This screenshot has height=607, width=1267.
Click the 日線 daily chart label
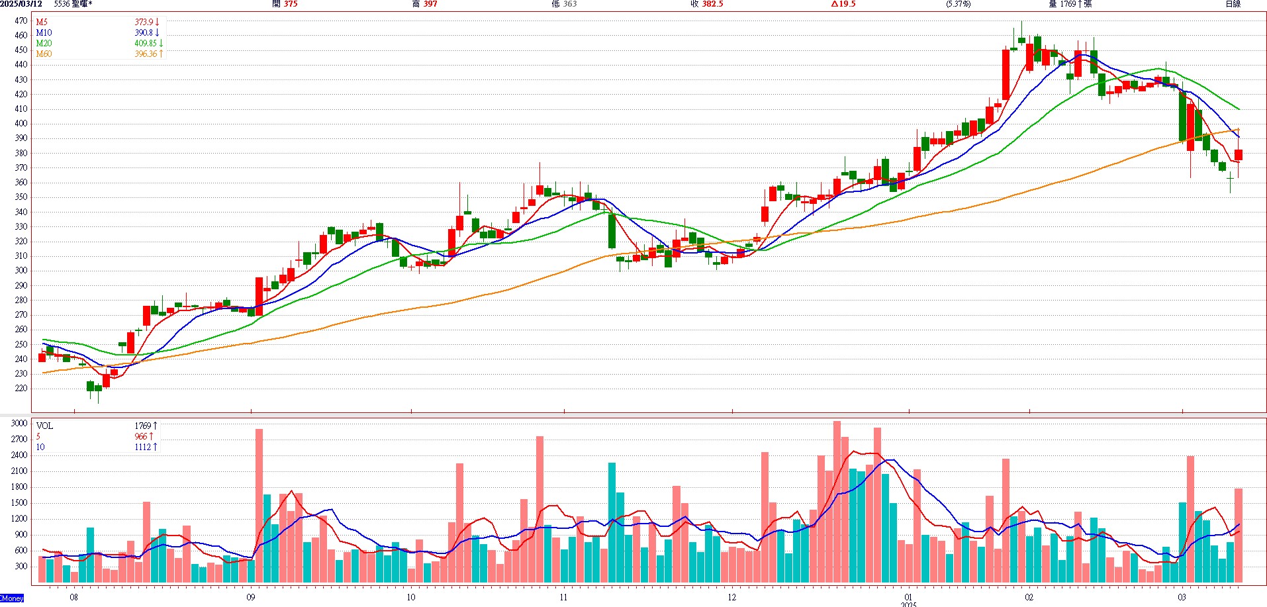(1233, 4)
